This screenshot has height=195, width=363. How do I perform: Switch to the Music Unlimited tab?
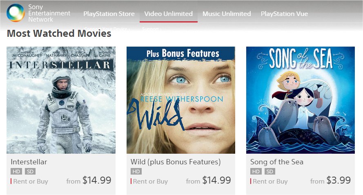coord(227,14)
